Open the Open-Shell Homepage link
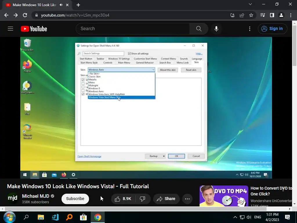The height and width of the screenshot is (223, 297). [x=89, y=157]
